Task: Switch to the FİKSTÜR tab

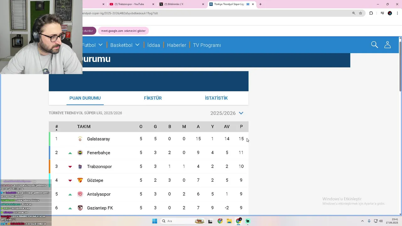Action: [153, 98]
